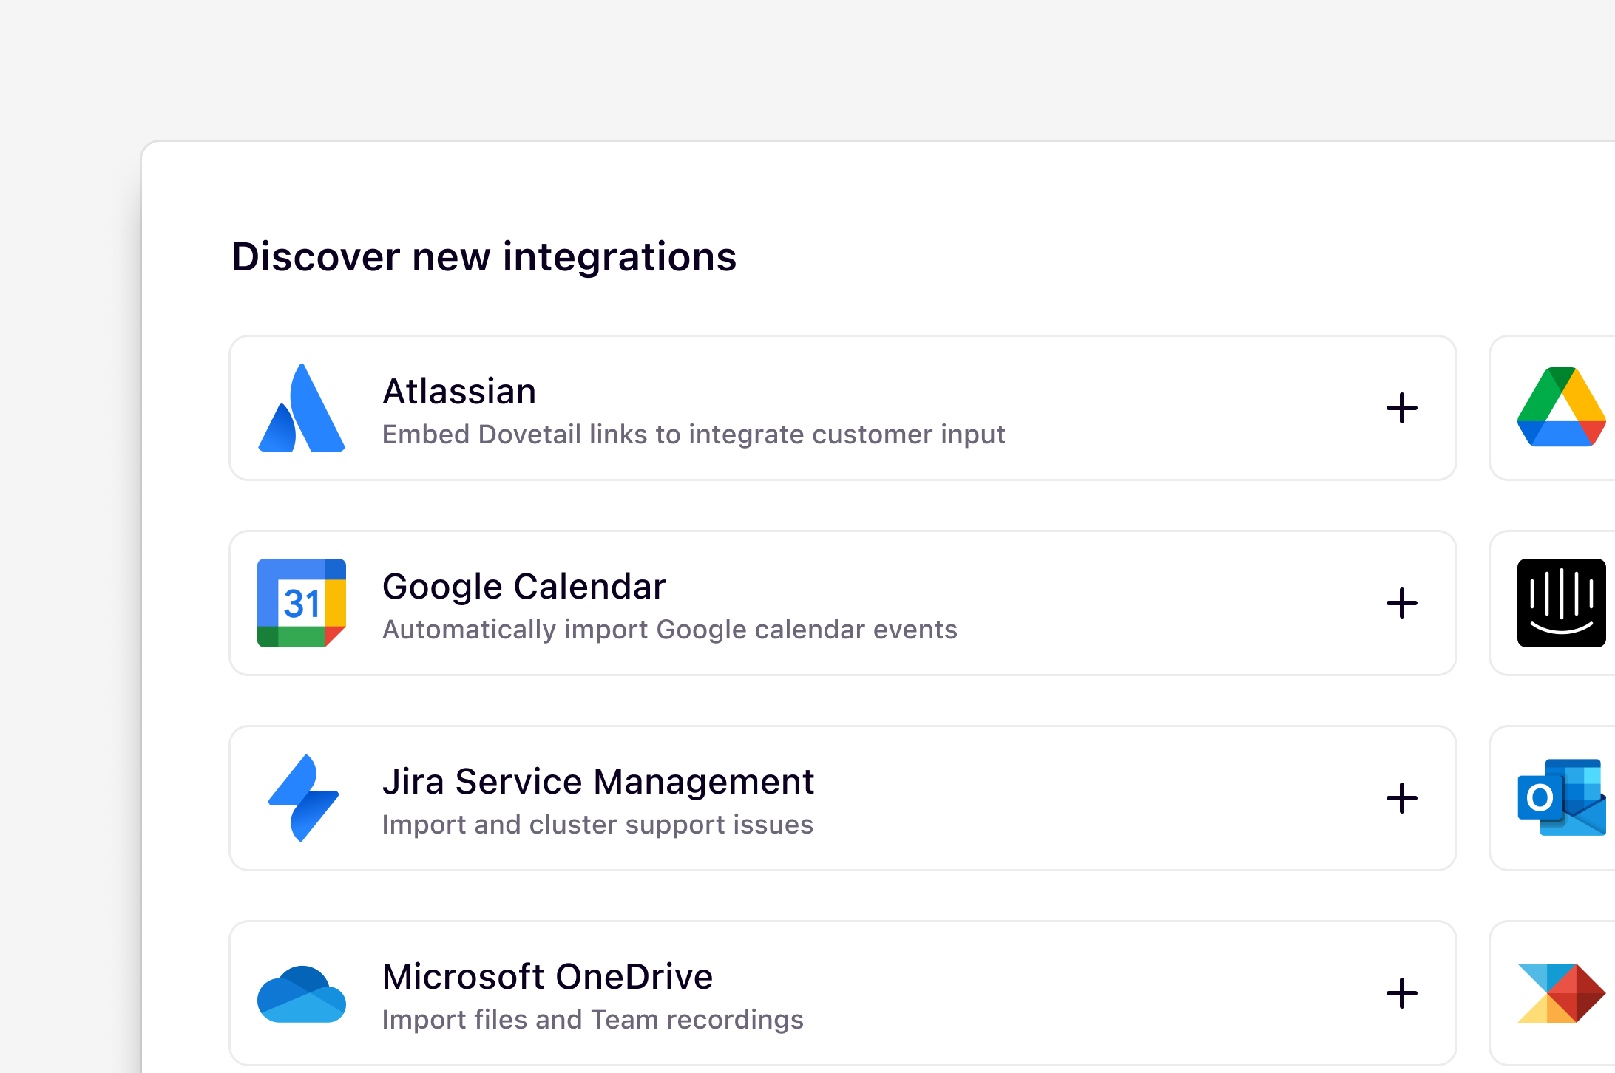Add Microsoft OneDrive with plus button

pos(1401,993)
